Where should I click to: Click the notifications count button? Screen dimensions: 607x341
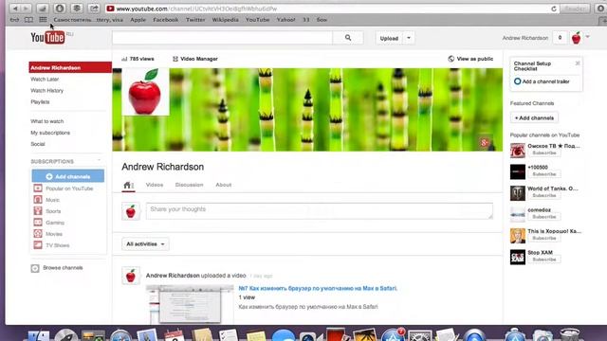[560, 38]
